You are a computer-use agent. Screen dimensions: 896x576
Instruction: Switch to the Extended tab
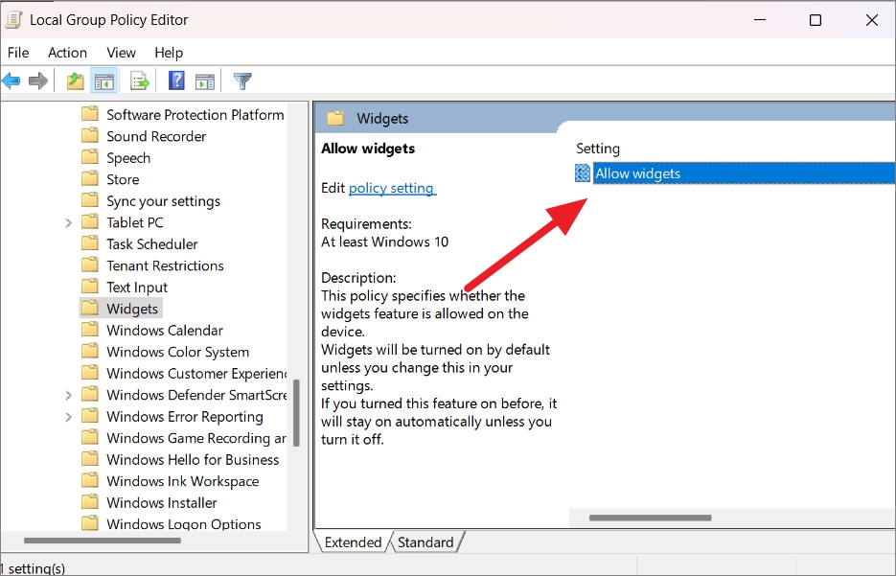pyautogui.click(x=353, y=542)
